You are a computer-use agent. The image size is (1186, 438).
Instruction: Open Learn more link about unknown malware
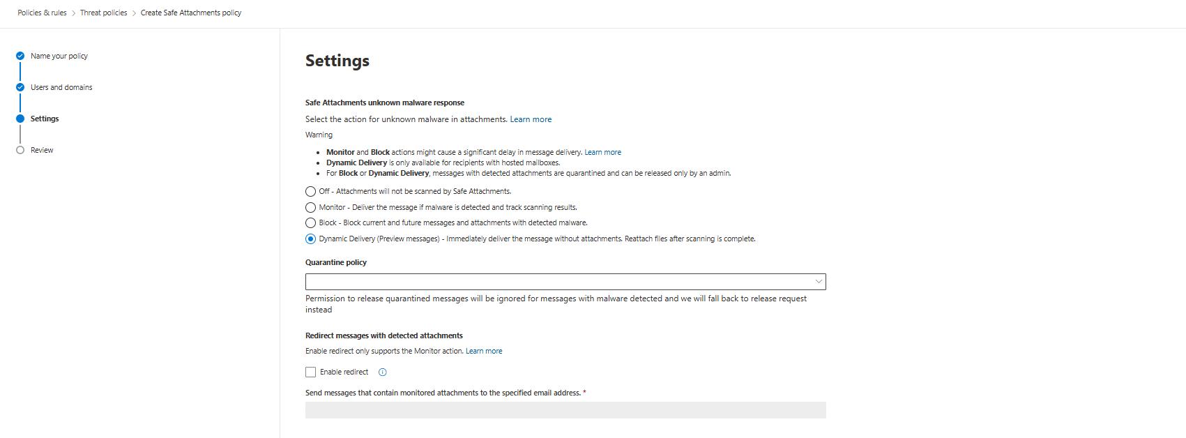point(531,119)
